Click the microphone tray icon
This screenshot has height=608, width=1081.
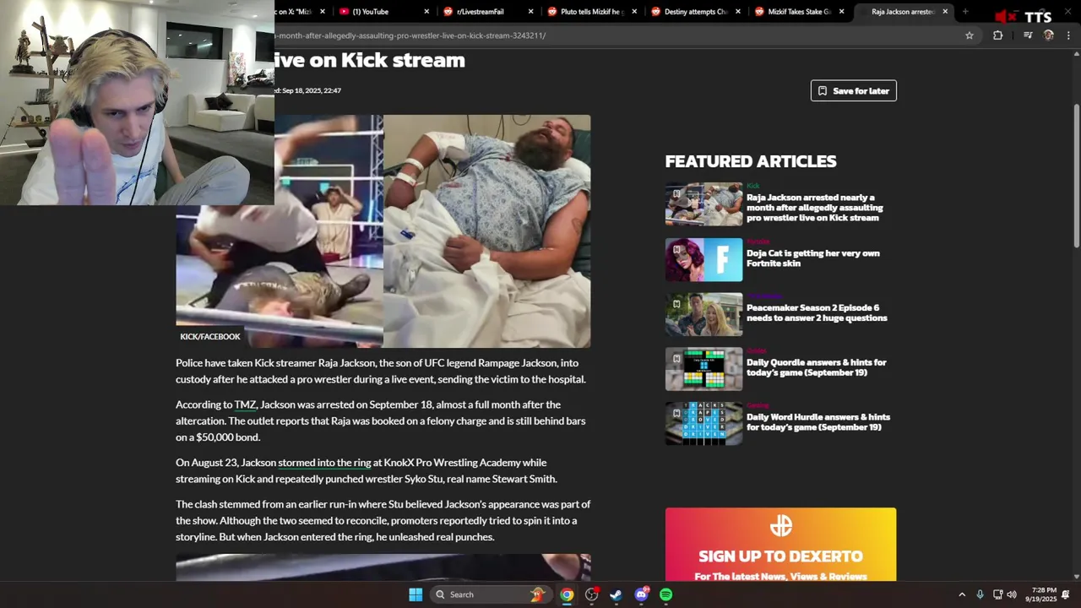pyautogui.click(x=980, y=594)
